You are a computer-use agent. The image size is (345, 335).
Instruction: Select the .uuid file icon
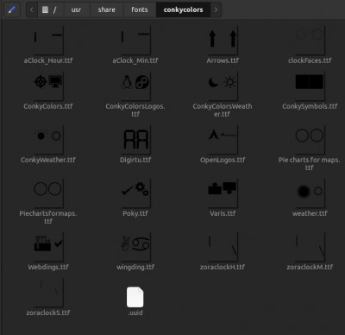pyautogui.click(x=135, y=297)
